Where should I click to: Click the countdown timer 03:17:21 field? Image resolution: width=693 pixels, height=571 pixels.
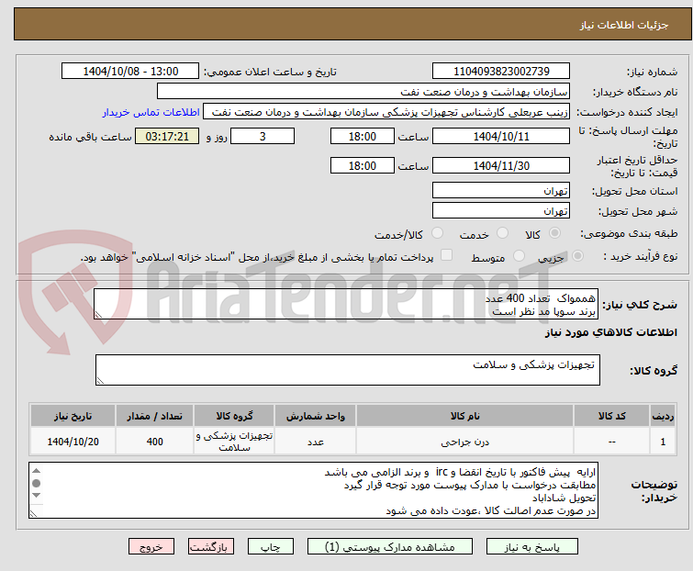pos(167,137)
